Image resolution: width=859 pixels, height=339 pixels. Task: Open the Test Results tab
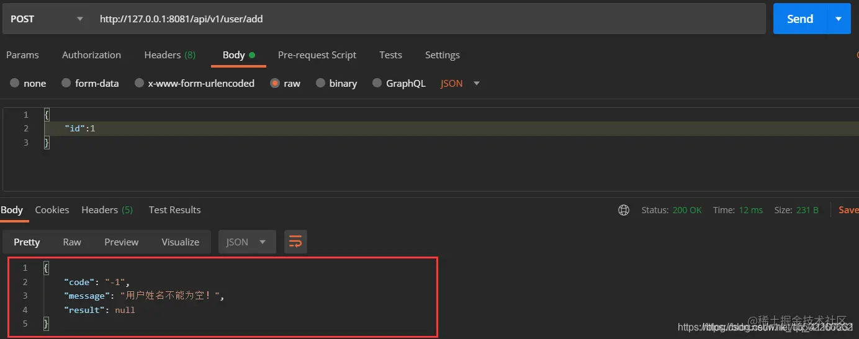click(x=174, y=209)
